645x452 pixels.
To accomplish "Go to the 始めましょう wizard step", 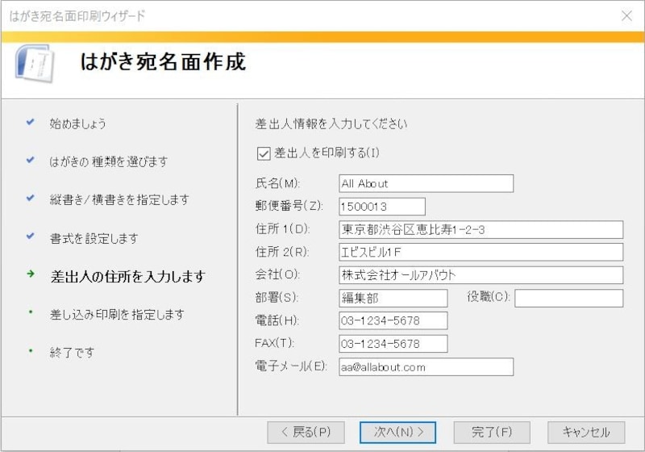I will [x=77, y=123].
